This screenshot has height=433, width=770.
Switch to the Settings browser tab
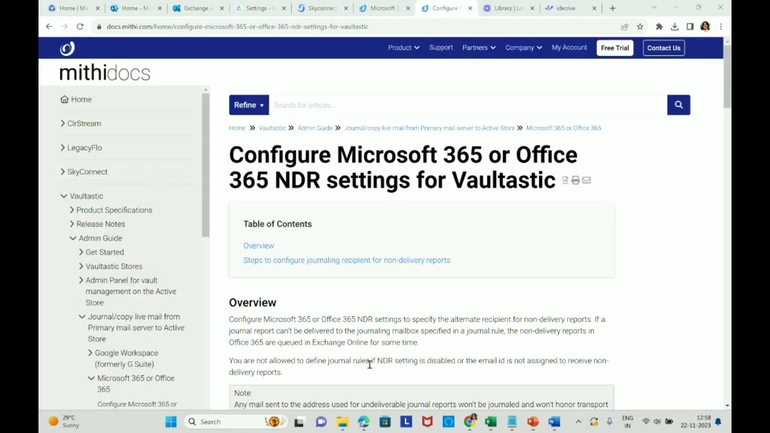coord(260,8)
